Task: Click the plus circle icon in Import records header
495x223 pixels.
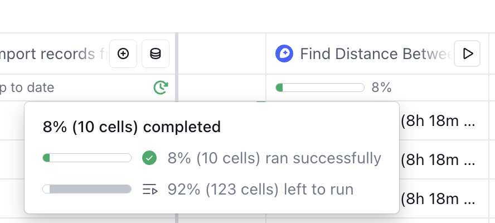Action: tap(123, 54)
